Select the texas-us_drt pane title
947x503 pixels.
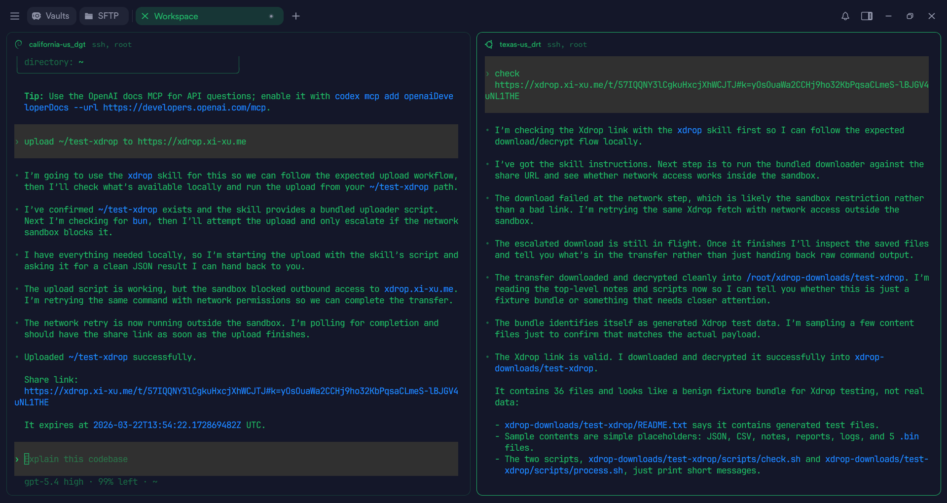[x=520, y=44]
